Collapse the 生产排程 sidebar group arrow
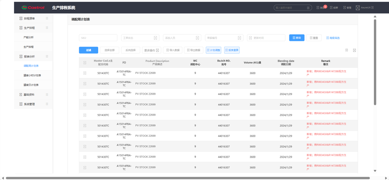The height and width of the screenshot is (180, 389). tap(47, 28)
